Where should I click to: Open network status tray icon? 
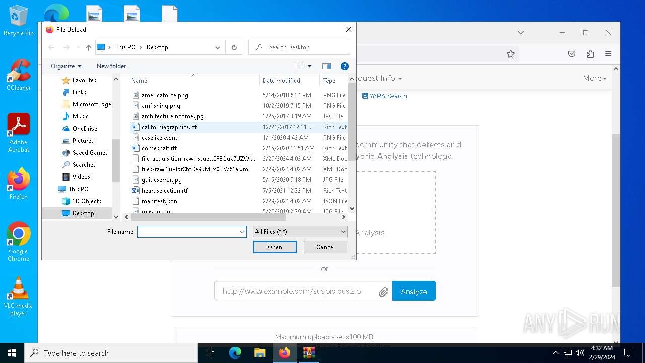[x=568, y=353]
